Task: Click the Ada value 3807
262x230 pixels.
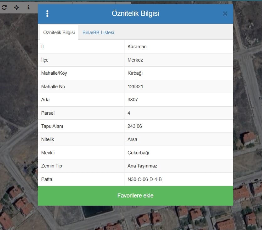Action: [x=133, y=100]
